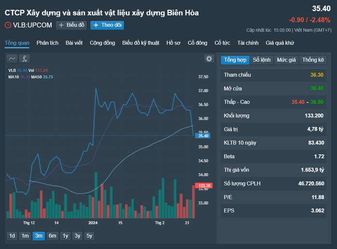Viewport: 337px width, 249px height.
Task: Set chart range to 6m
Action: tap(53, 236)
